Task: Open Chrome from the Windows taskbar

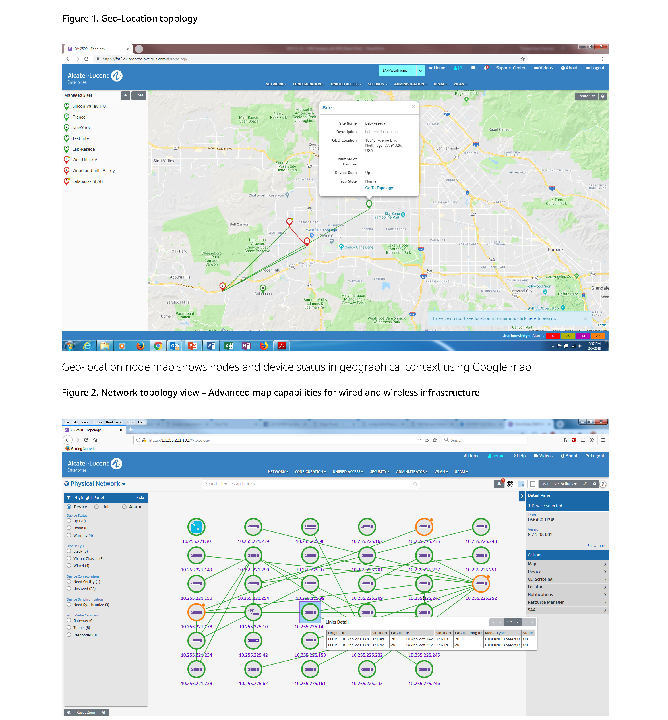Action: pos(158,346)
